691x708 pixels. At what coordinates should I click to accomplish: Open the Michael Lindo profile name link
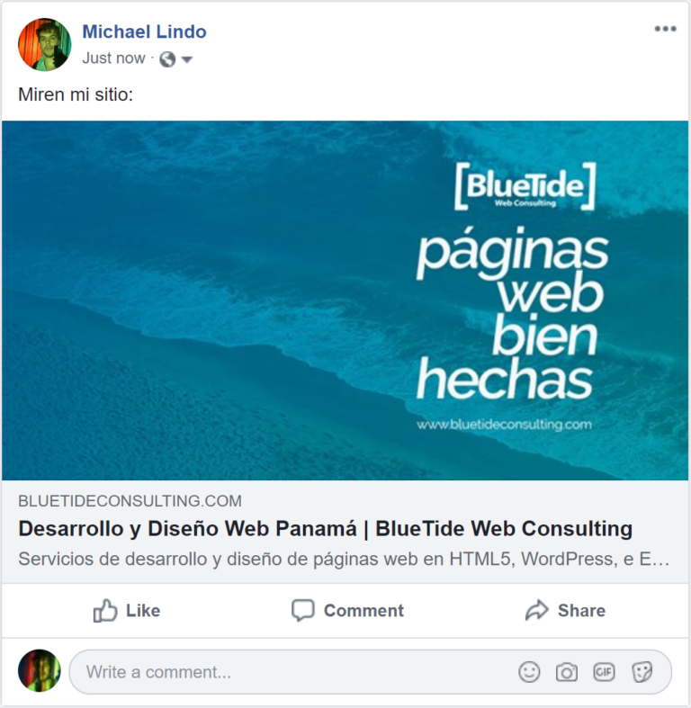144,31
